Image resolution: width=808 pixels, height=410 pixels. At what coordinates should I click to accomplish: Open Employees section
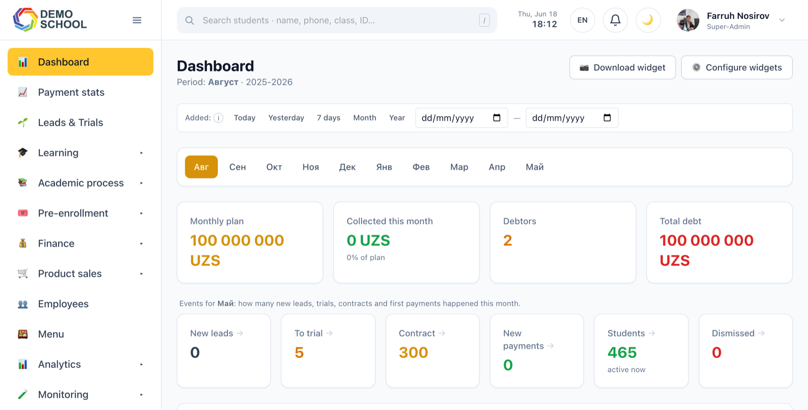point(80,304)
